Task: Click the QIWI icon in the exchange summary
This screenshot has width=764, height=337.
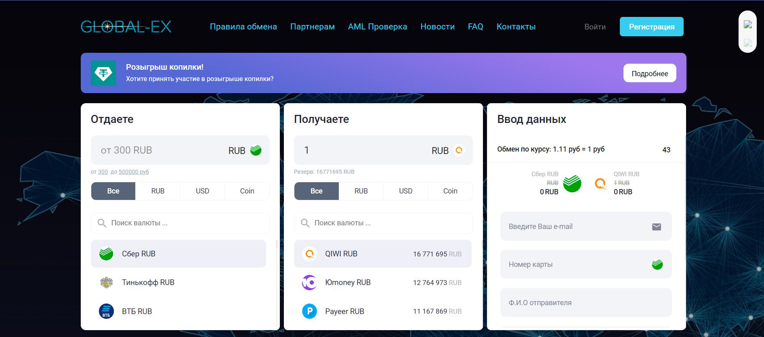Action: [x=600, y=184]
